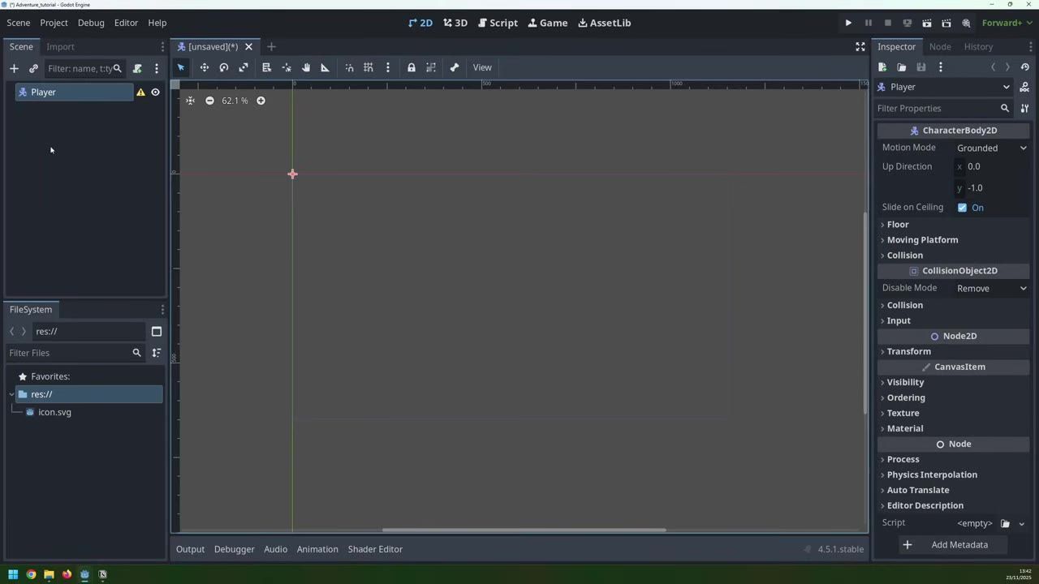The image size is (1039, 584).
Task: Zoom in the 2D viewport
Action: click(261, 101)
